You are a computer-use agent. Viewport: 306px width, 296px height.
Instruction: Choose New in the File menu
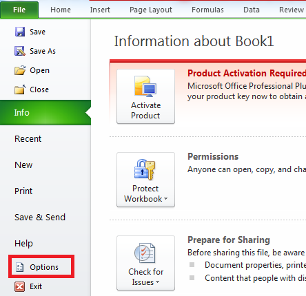click(x=23, y=165)
